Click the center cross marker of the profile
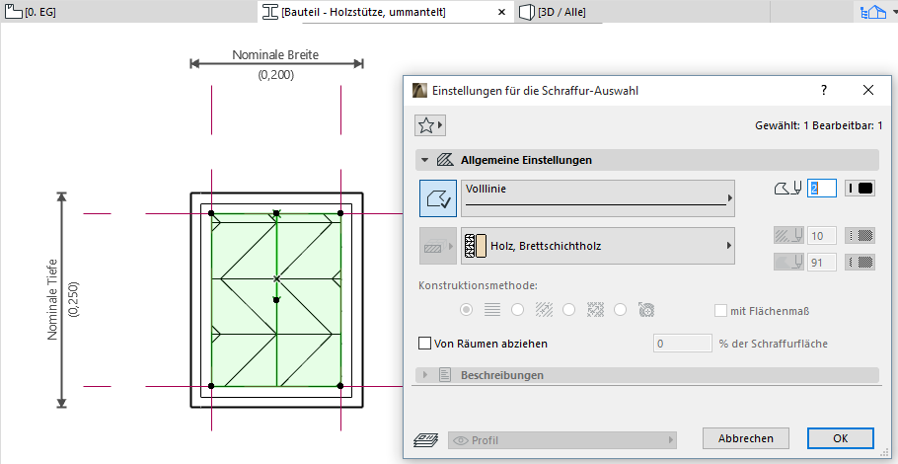This screenshot has width=898, height=464. pos(276,278)
